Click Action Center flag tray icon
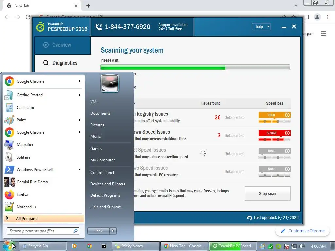This screenshot has width=335, height=251. (286, 246)
